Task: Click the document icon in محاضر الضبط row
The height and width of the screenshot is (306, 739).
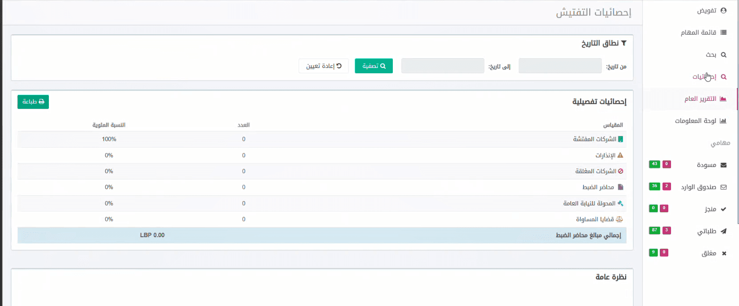Action: pyautogui.click(x=621, y=187)
